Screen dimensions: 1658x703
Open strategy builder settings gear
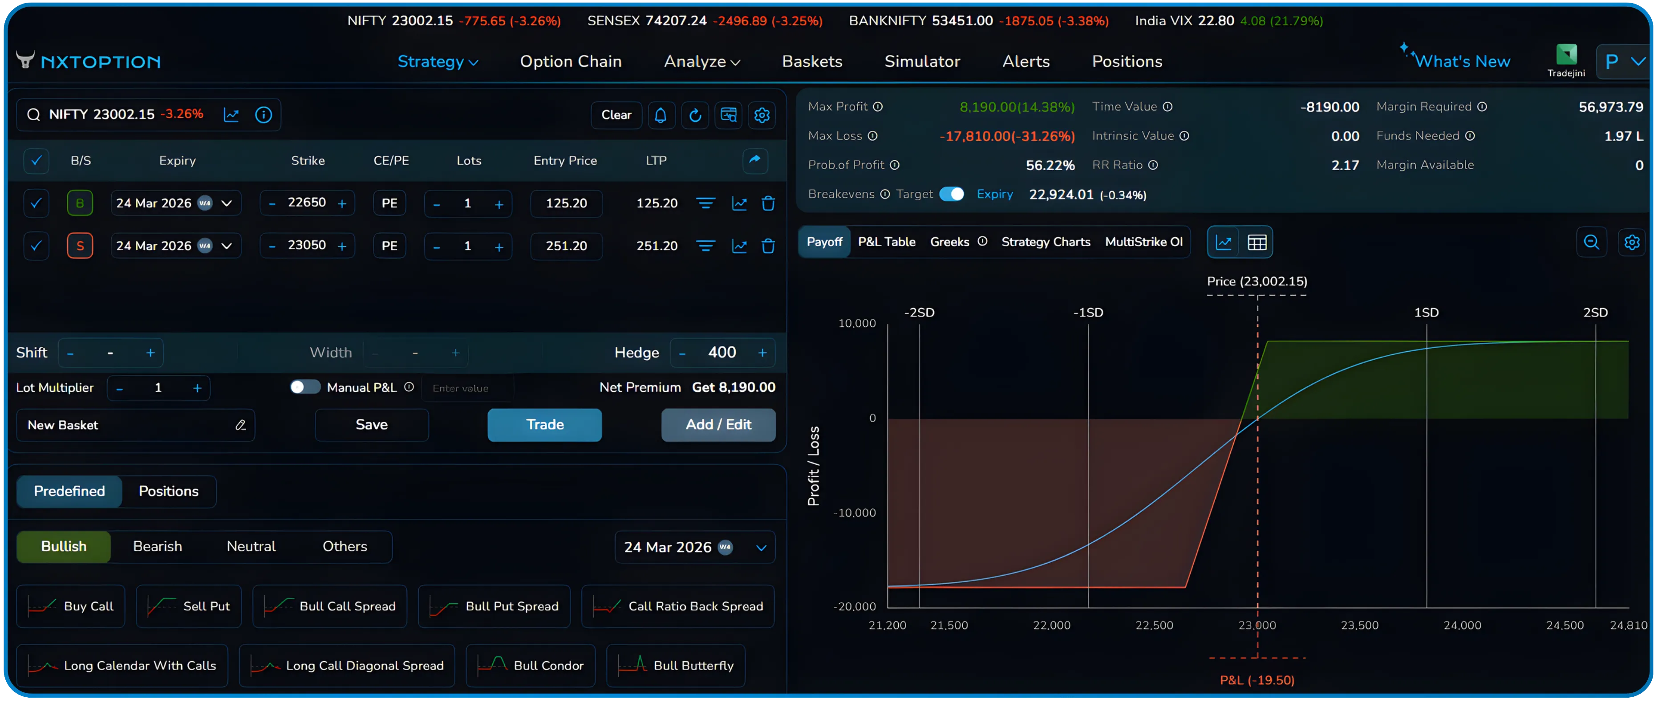pyautogui.click(x=762, y=115)
